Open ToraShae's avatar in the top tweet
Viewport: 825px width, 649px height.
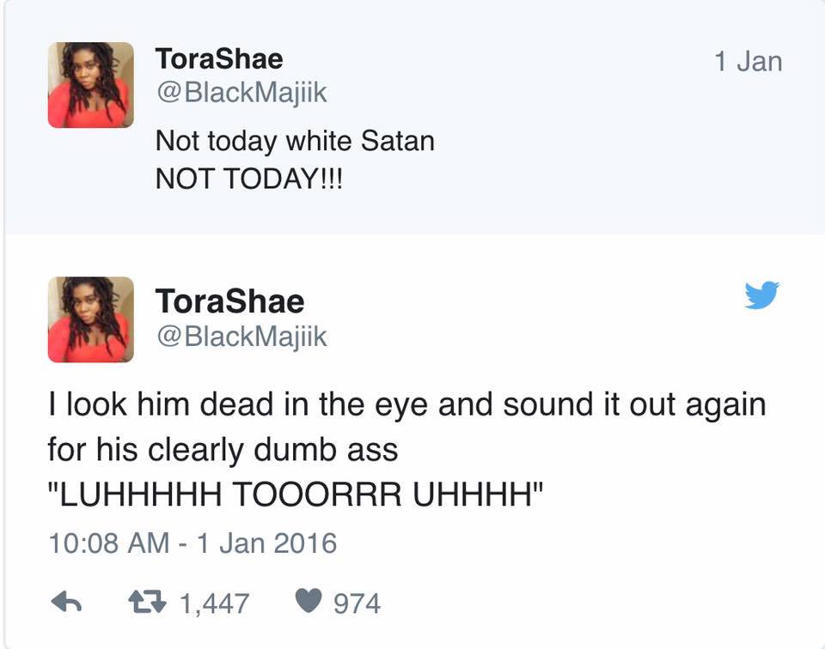tap(90, 85)
